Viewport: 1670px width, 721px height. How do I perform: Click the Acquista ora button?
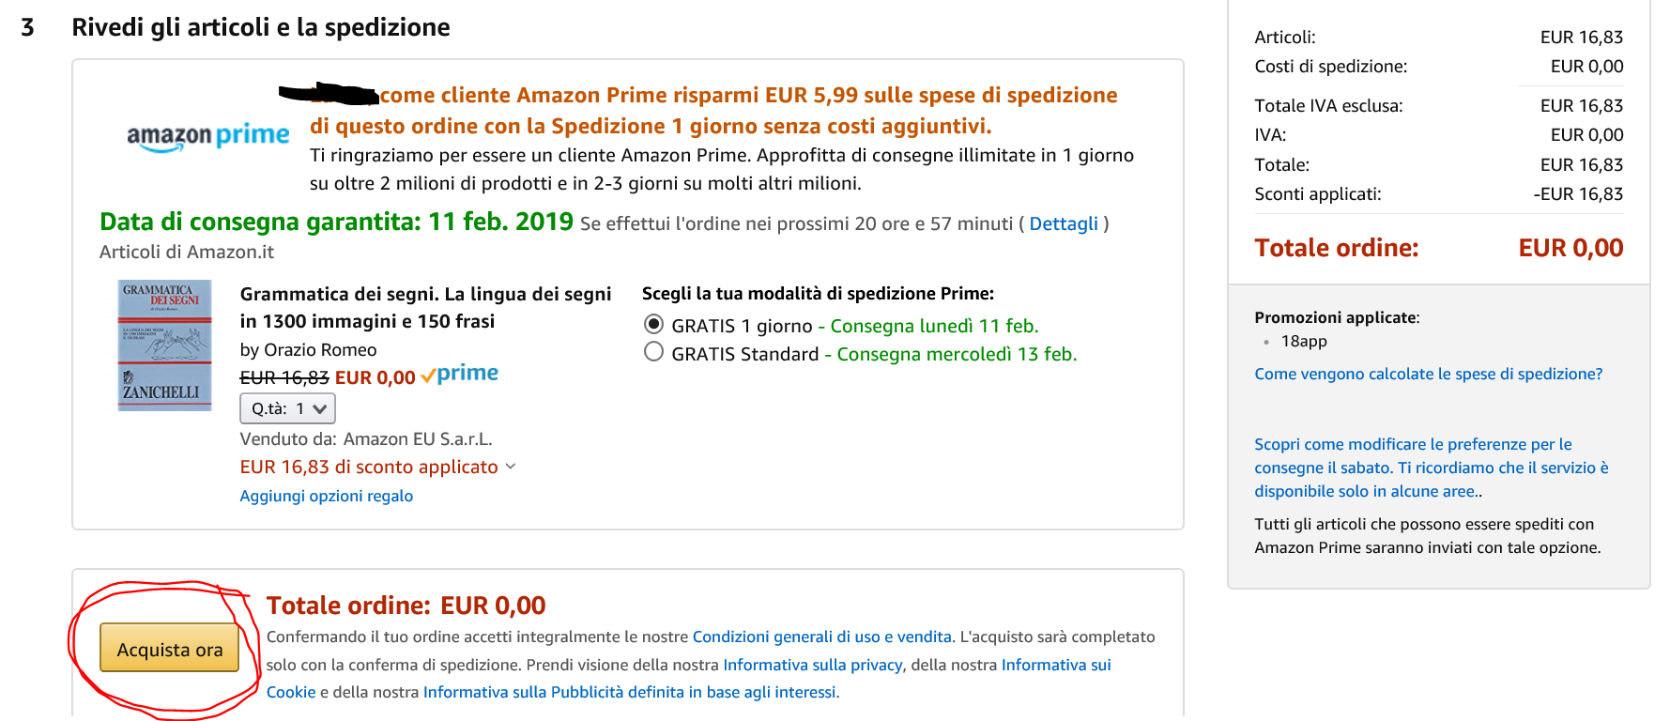[169, 649]
